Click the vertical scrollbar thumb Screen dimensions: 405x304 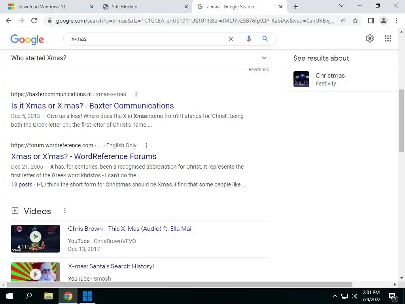[401, 121]
